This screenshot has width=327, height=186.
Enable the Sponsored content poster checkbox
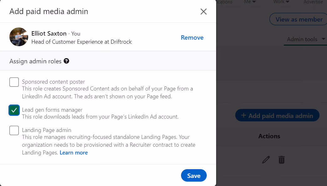click(x=14, y=82)
